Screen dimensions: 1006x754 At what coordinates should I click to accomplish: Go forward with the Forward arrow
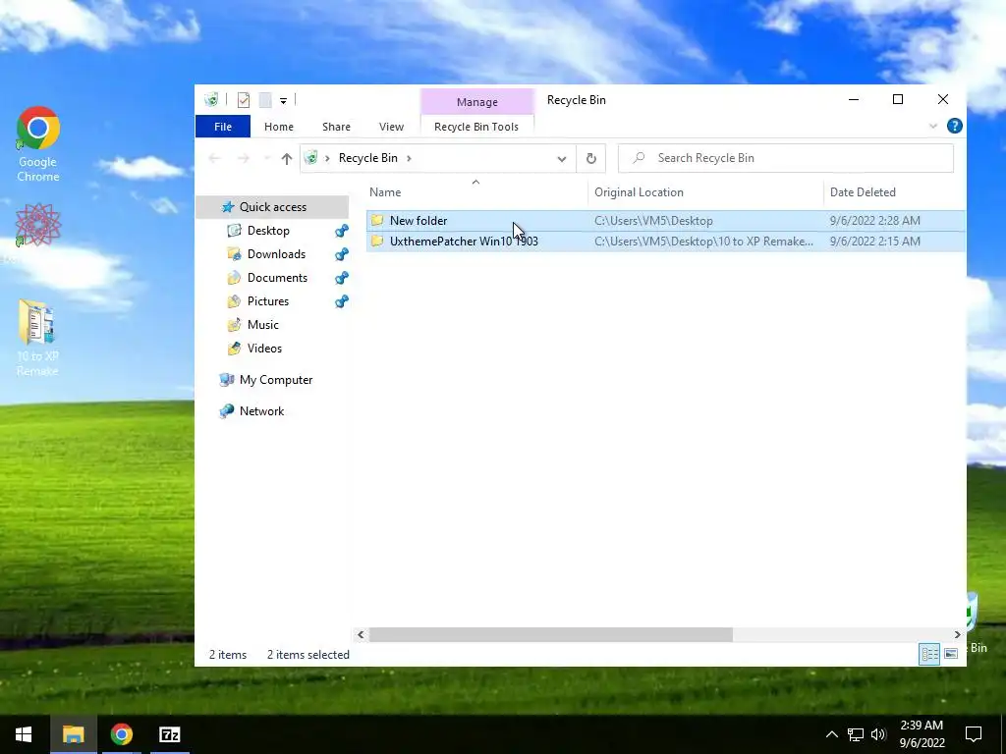(244, 158)
